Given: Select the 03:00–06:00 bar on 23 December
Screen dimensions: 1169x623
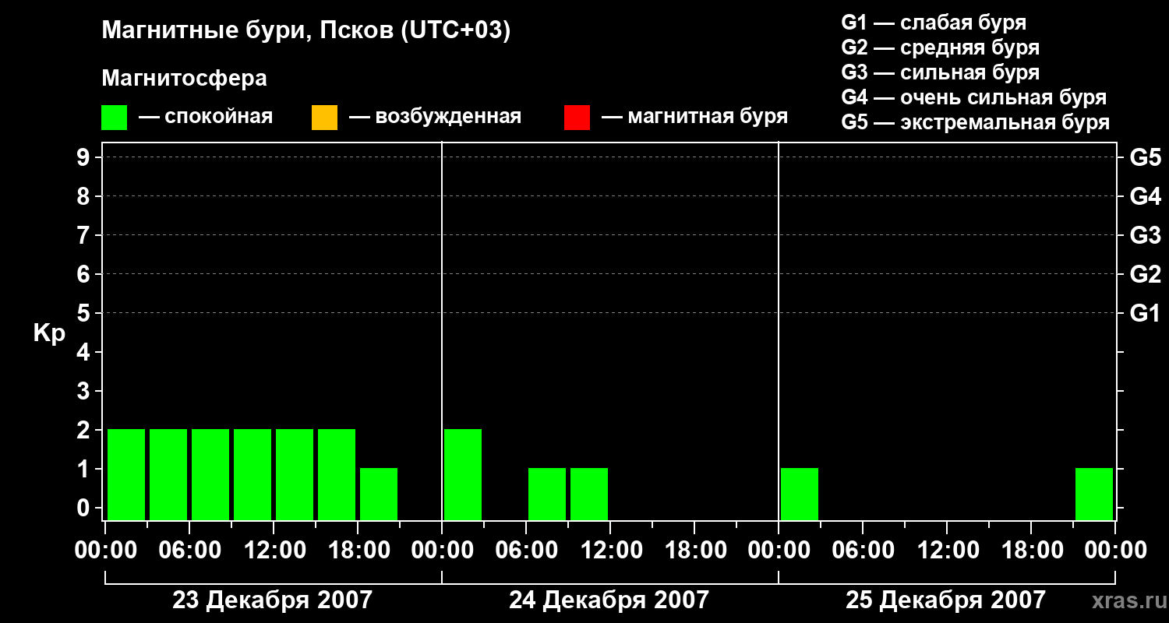Looking at the screenshot, I should pos(168,474).
